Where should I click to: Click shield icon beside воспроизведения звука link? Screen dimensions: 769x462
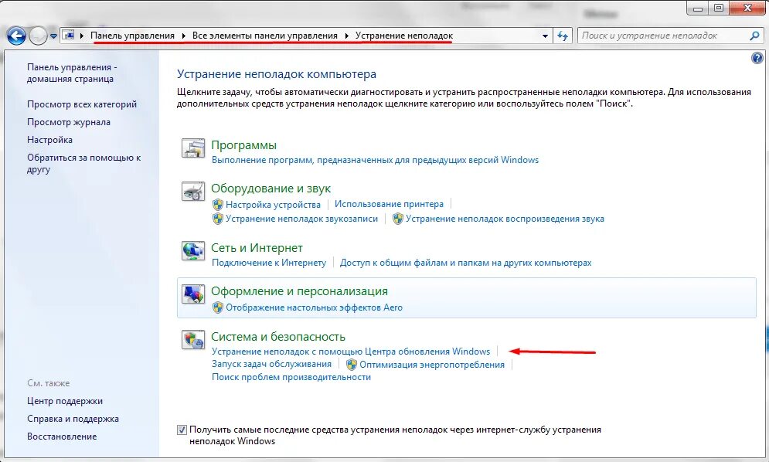point(398,219)
